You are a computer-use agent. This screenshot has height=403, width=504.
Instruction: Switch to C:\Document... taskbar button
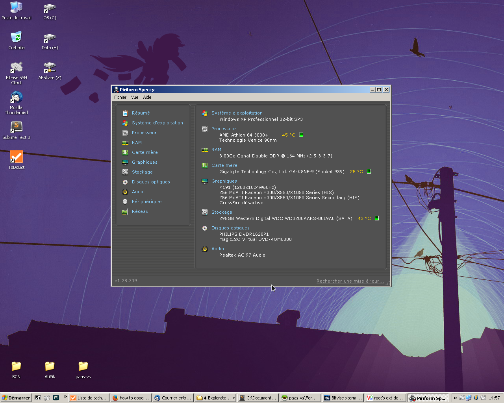tap(258, 398)
